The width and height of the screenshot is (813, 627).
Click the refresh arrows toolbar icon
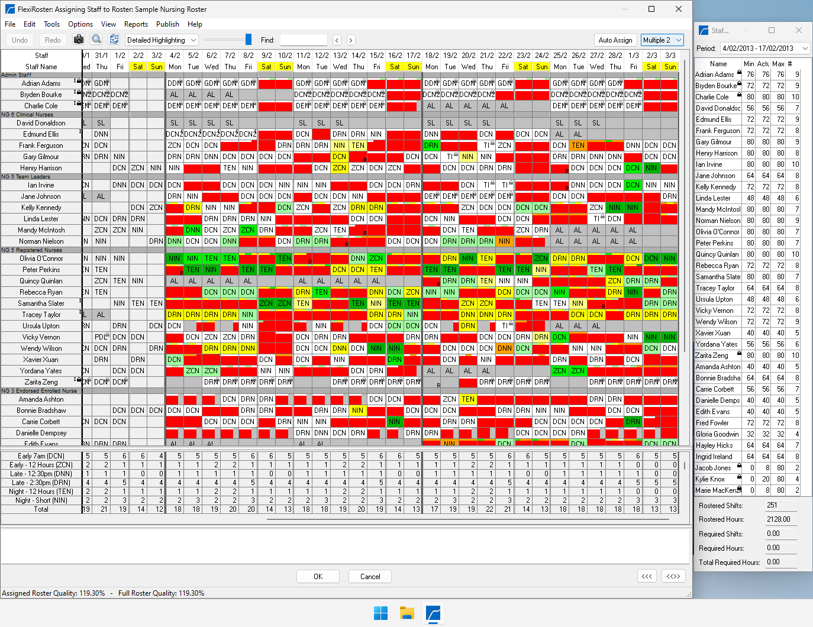tap(114, 40)
